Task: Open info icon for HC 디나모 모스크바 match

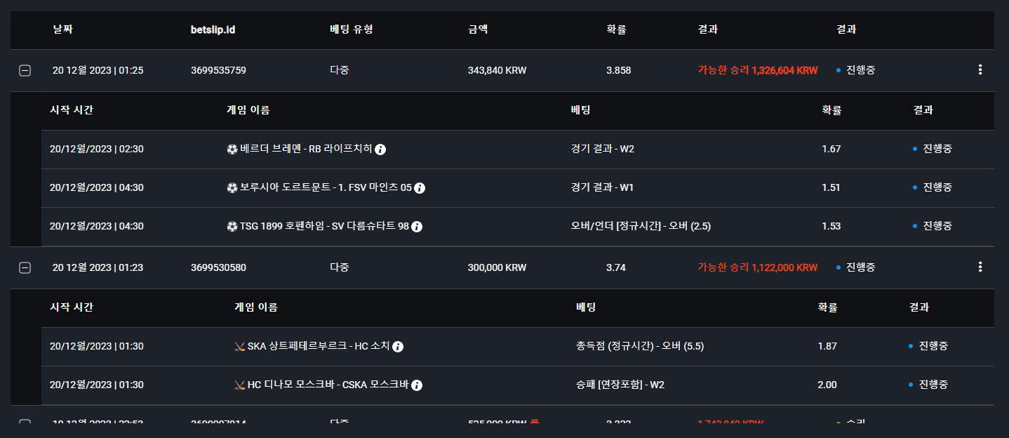Action: tap(417, 385)
